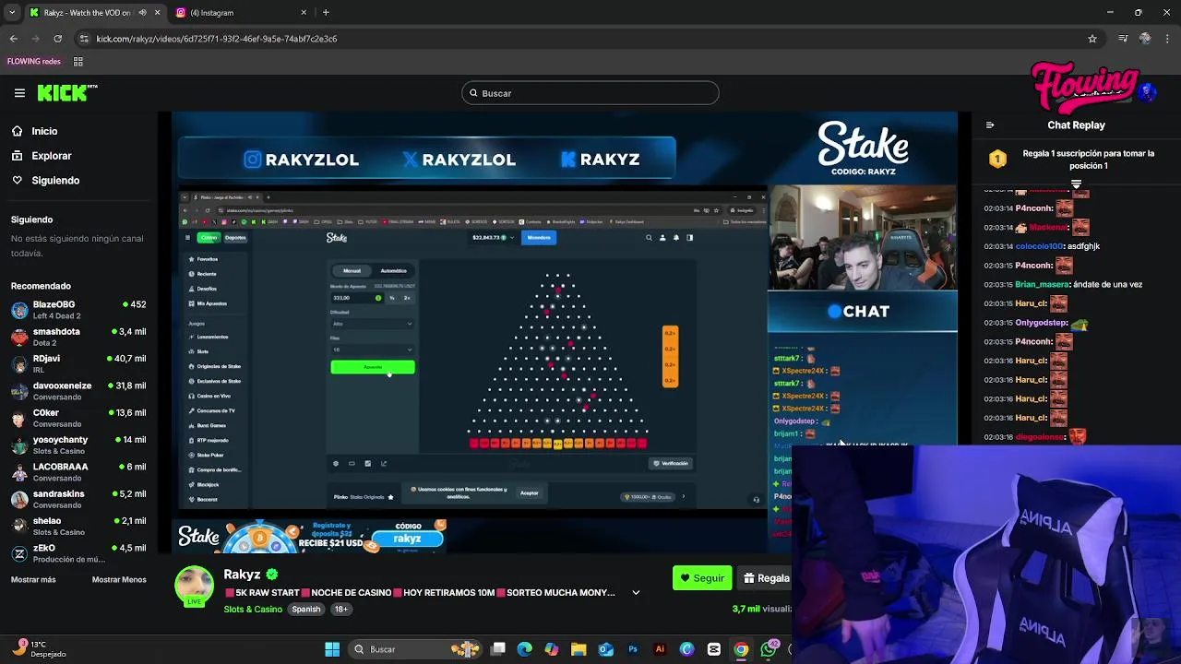Go to Inicio in sidebar

(44, 131)
